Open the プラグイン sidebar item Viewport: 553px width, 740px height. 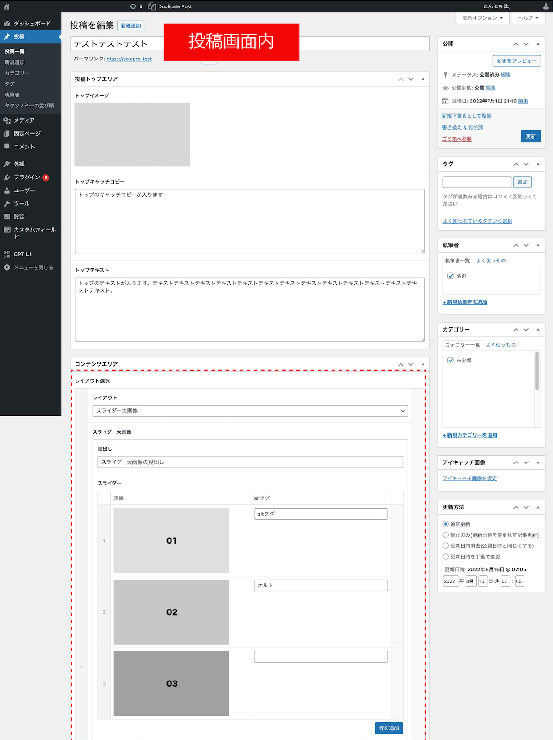click(x=27, y=178)
